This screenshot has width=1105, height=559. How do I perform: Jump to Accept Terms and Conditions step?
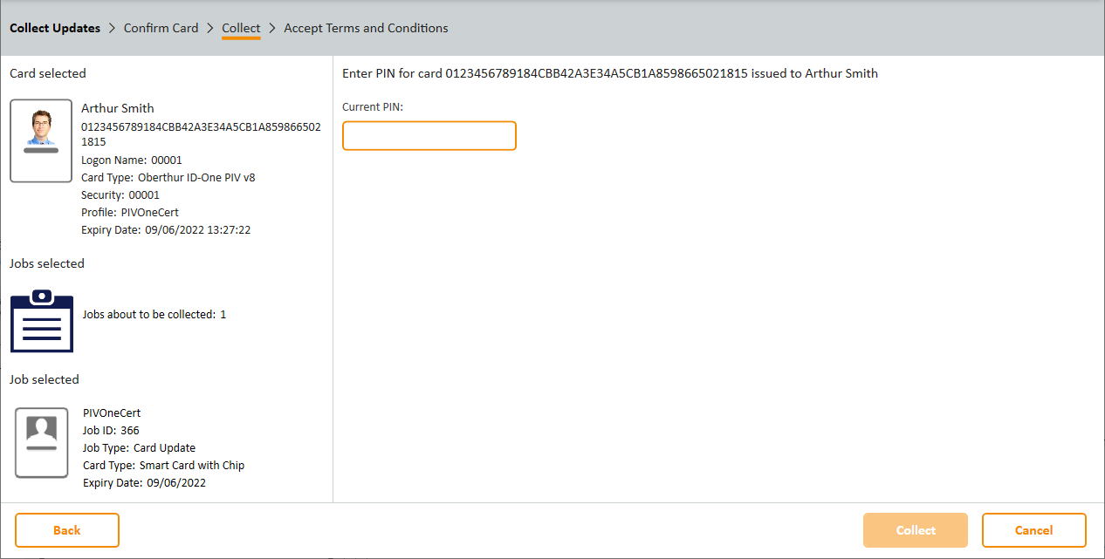pyautogui.click(x=366, y=28)
